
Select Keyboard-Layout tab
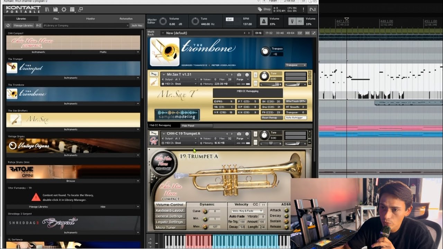coord(170,210)
